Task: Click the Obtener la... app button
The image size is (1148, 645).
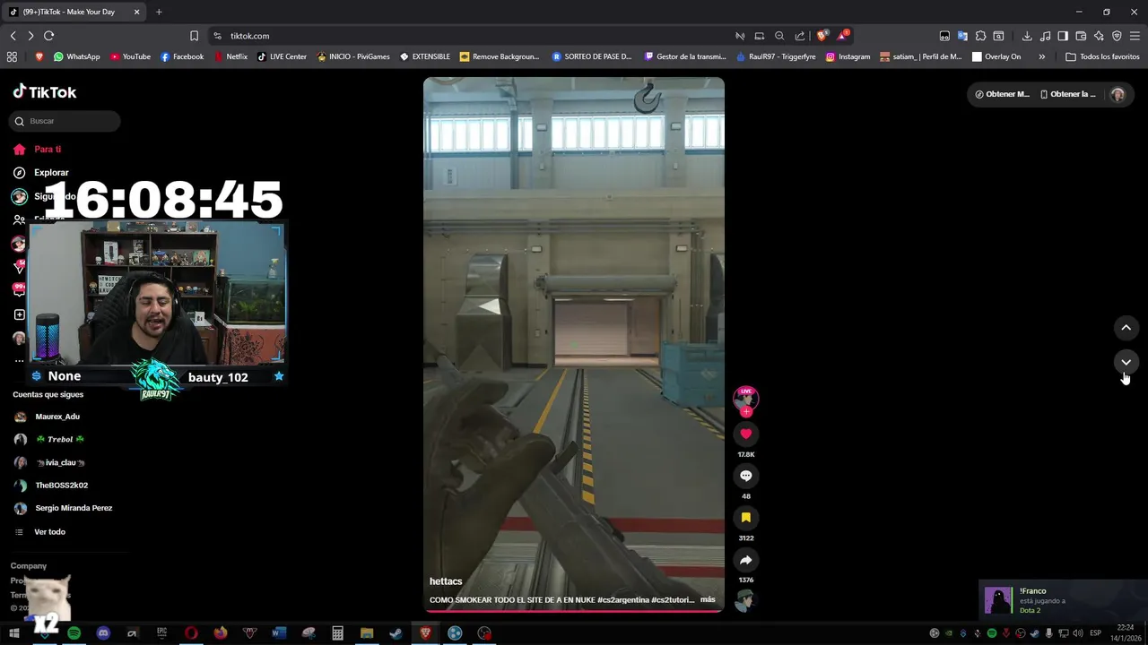Action: coord(1068,94)
